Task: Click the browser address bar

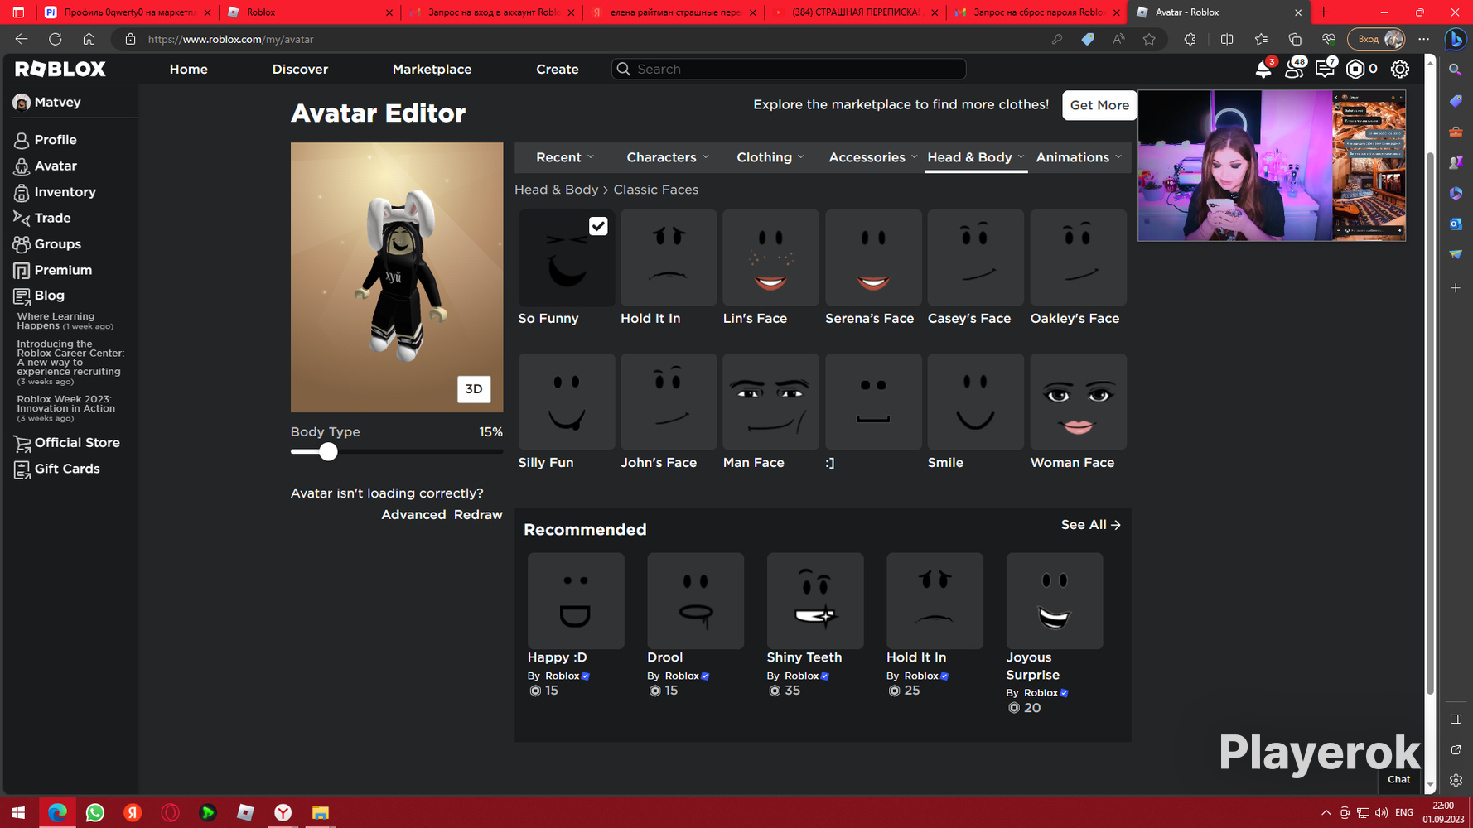Action: point(580,39)
